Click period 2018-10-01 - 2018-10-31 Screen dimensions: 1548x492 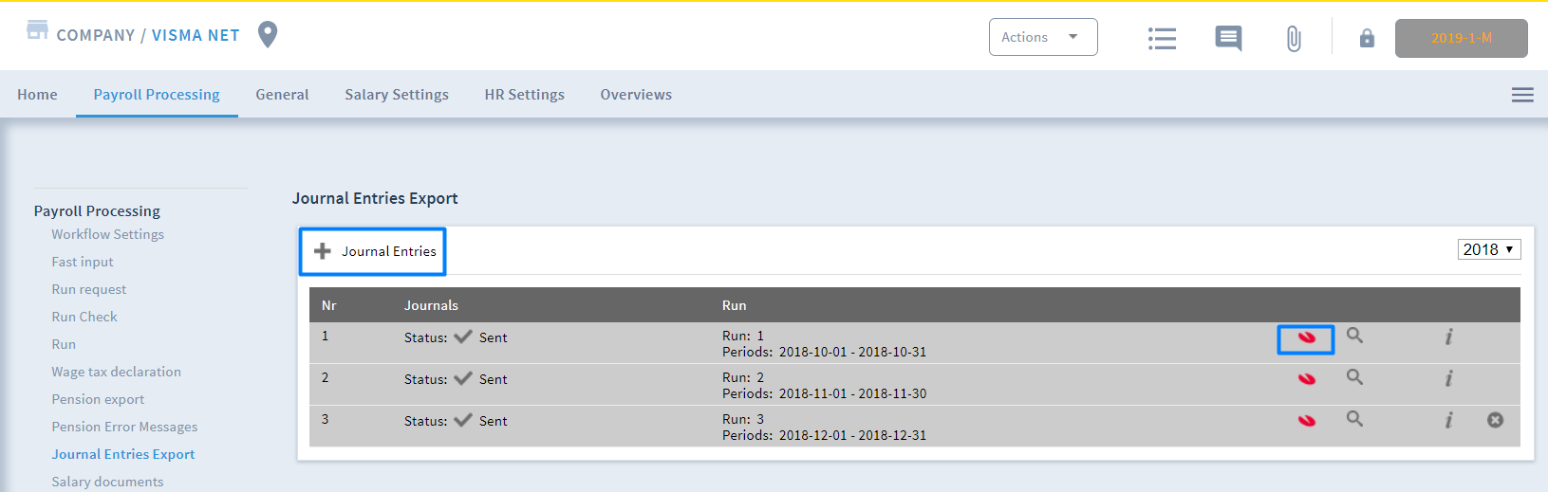coord(852,352)
